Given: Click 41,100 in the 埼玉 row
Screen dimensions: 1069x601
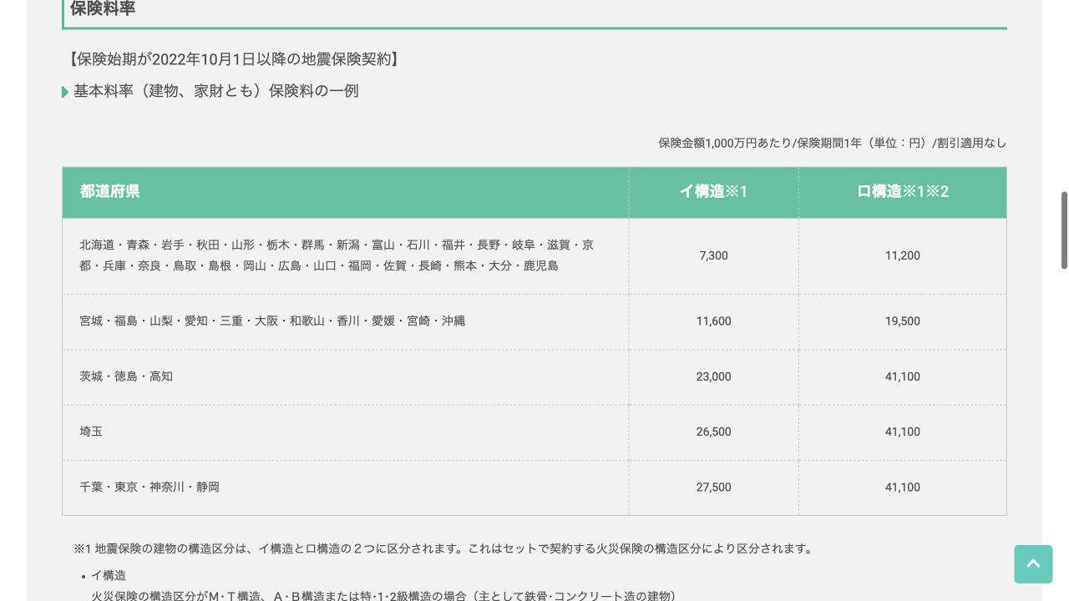Looking at the screenshot, I should coord(903,432).
